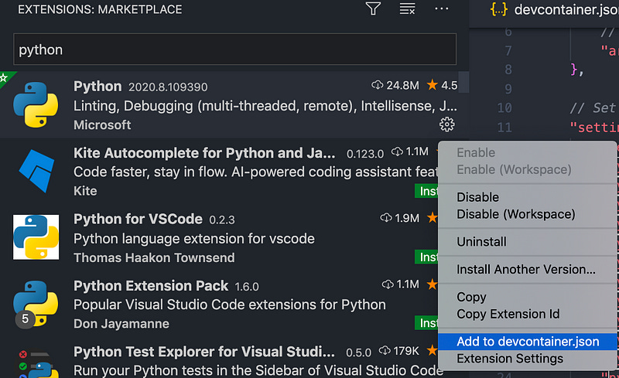The image size is (619, 378).
Task: Open the Marketplace more actions ellipsis menu
Action: pos(441,9)
